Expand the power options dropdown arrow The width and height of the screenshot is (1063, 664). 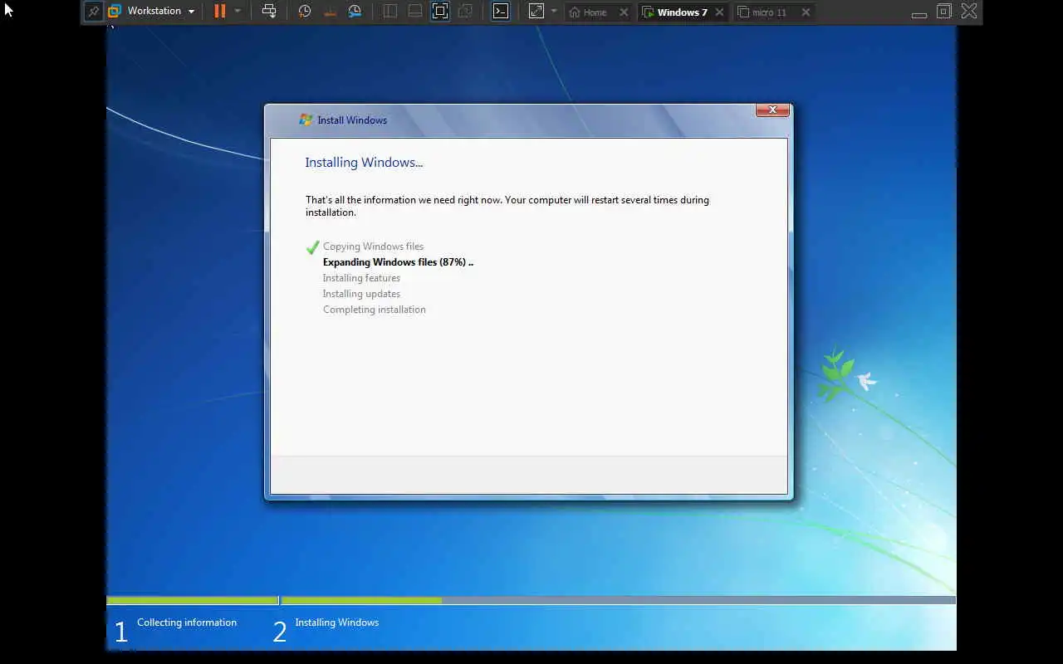[x=238, y=12]
